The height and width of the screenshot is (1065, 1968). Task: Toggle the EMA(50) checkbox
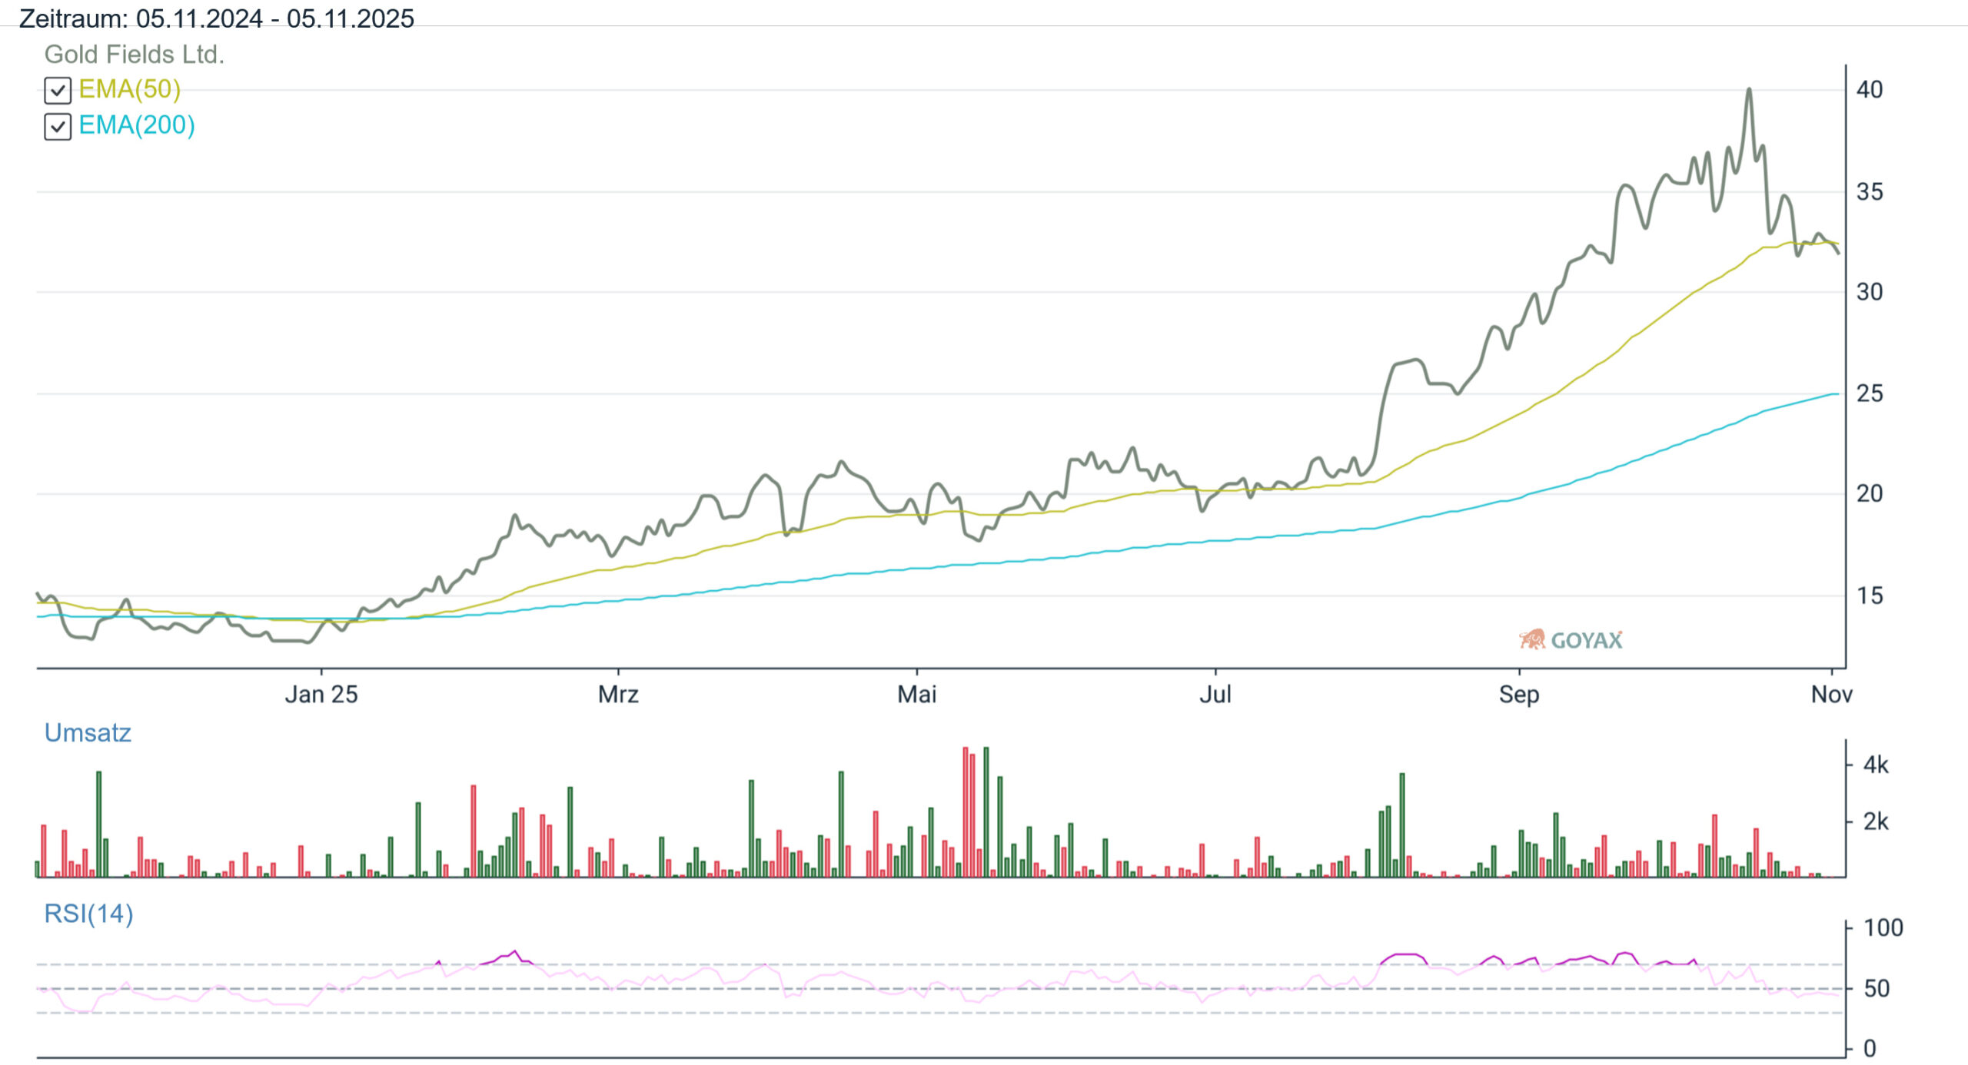click(x=58, y=91)
